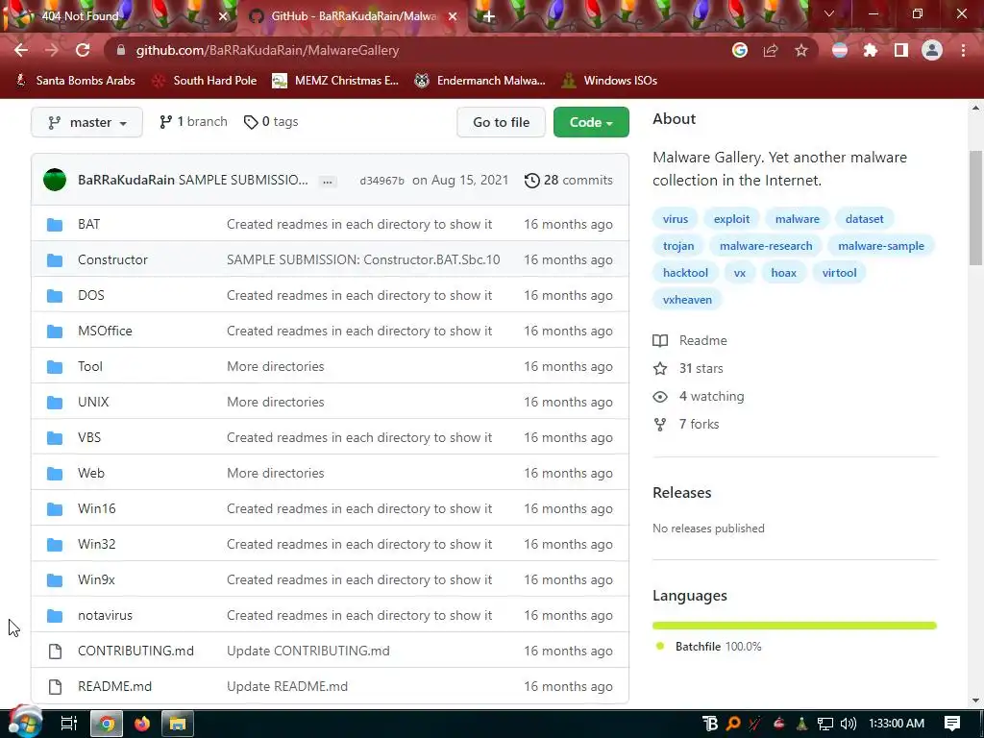View the 4 watching link
The image size is (984, 738).
pos(699,397)
